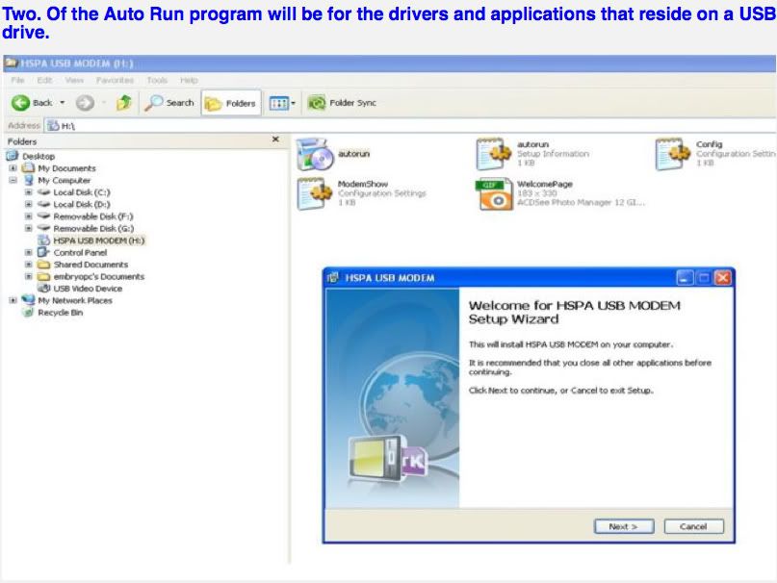
Task: Open the Back history dropdown arrow
Action: 63,103
